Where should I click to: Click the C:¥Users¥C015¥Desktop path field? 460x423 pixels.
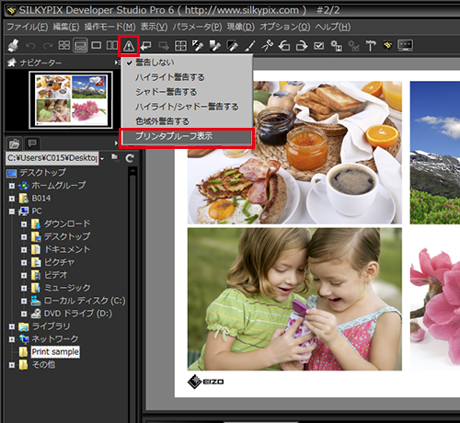click(52, 158)
